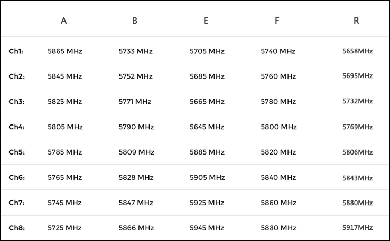Select the column E header
Viewport: 390px width, 241px height.
pyautogui.click(x=206, y=21)
